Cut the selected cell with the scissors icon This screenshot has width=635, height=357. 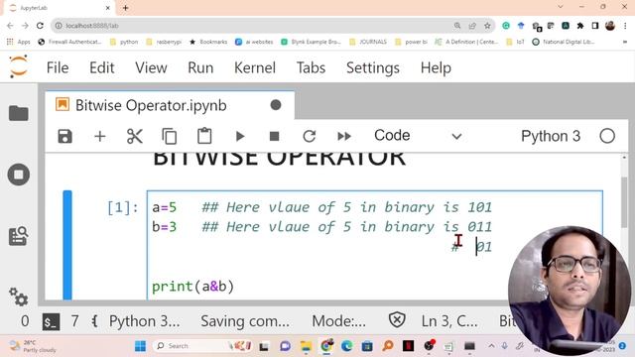[135, 136]
